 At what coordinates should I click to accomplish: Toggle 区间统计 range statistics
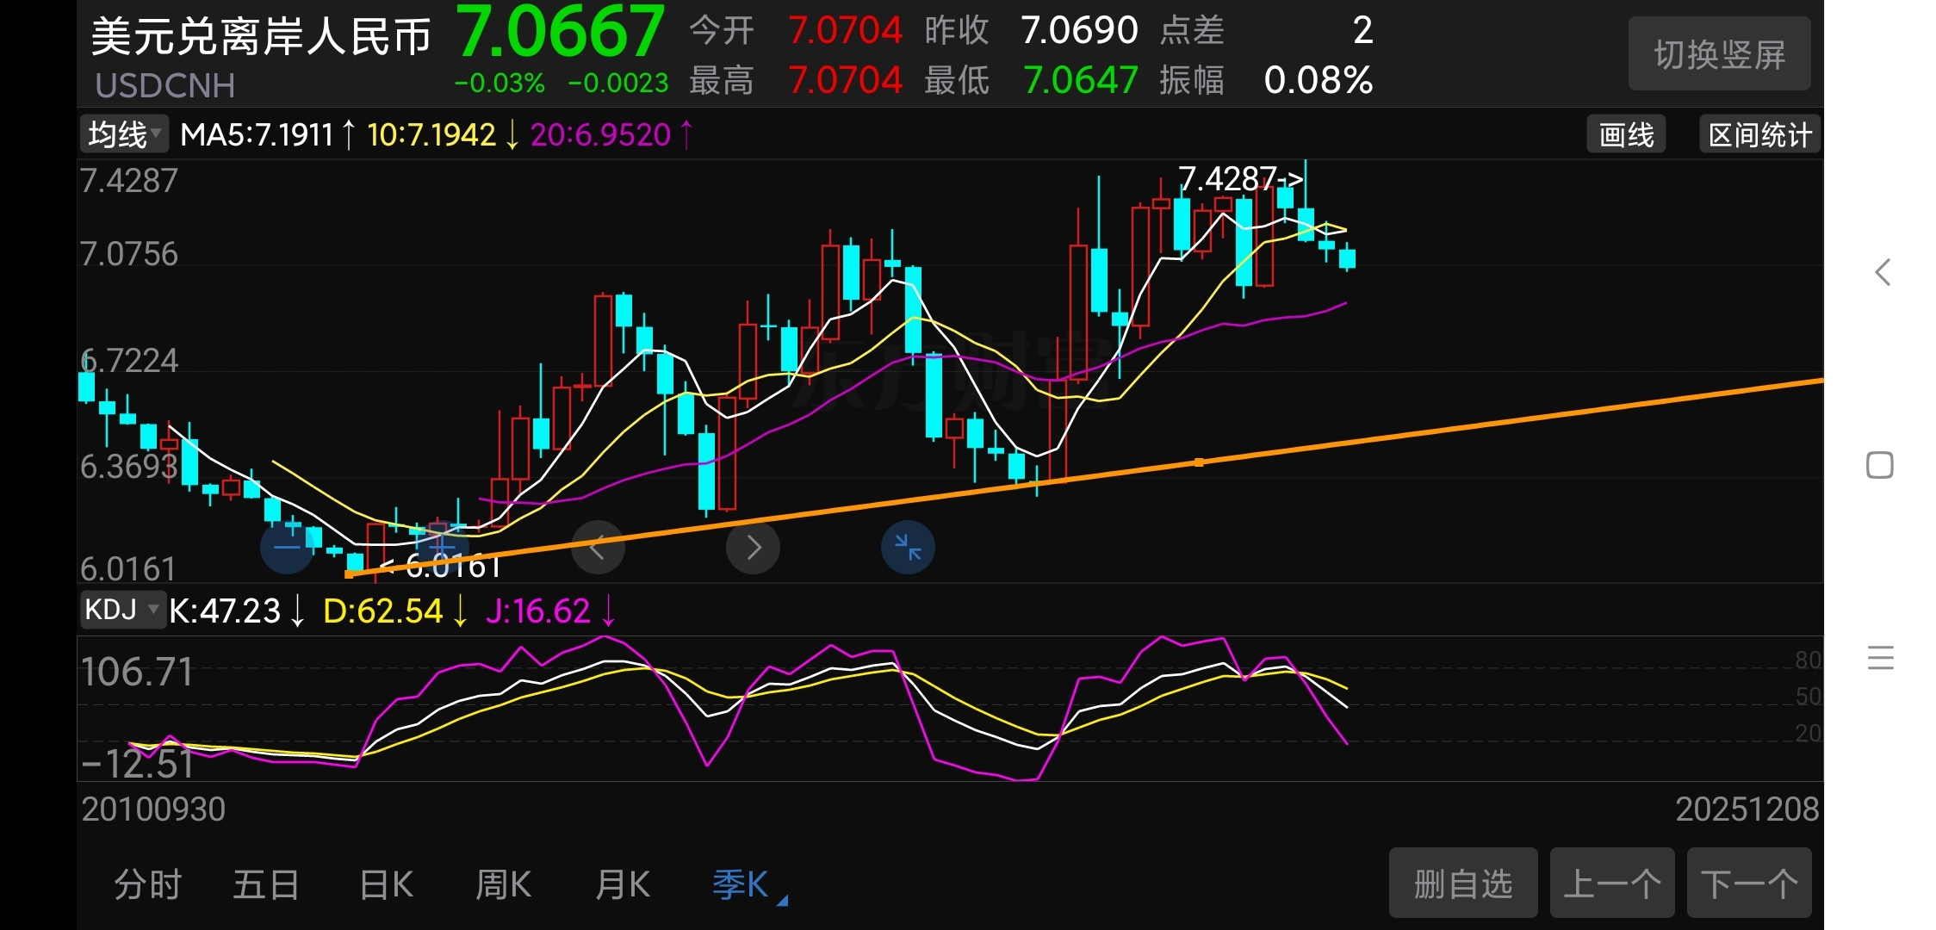(1759, 135)
